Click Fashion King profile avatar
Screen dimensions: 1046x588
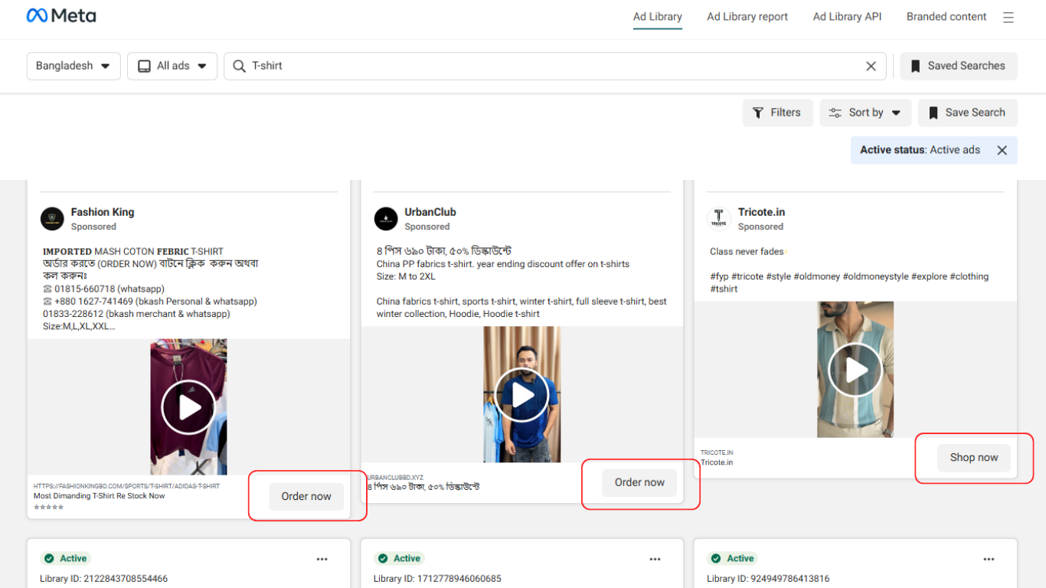pos(52,219)
